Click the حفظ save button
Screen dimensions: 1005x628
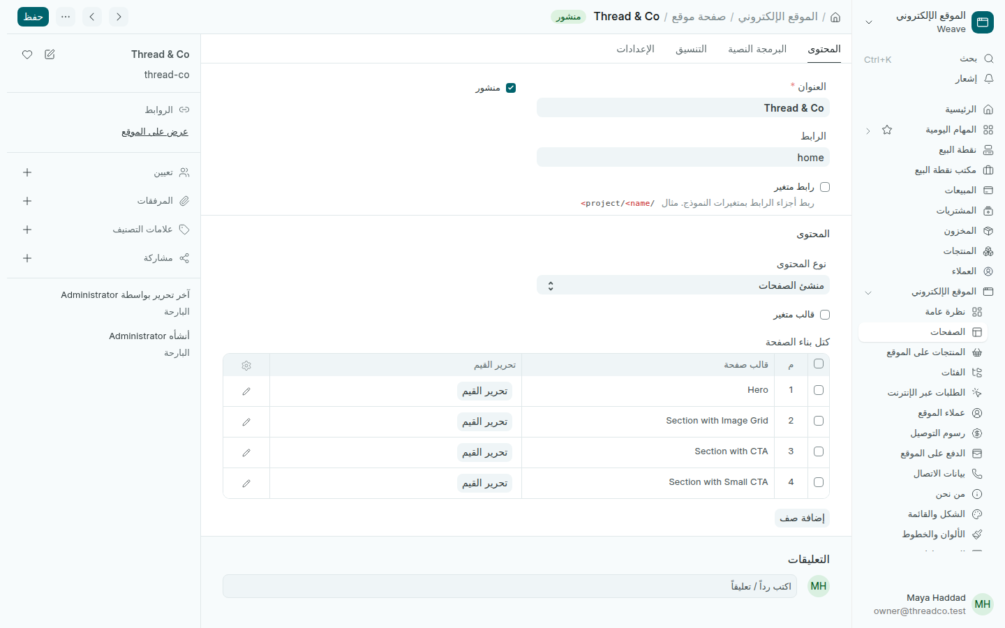point(33,17)
